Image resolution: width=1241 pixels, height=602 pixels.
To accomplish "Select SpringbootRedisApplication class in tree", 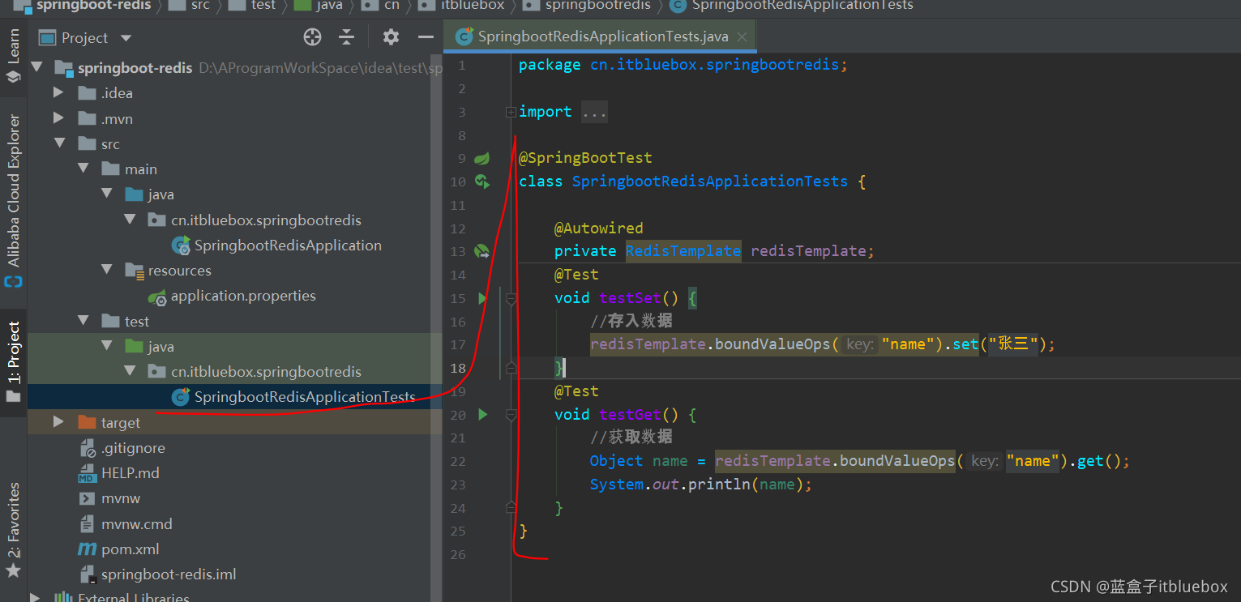I will coord(288,245).
